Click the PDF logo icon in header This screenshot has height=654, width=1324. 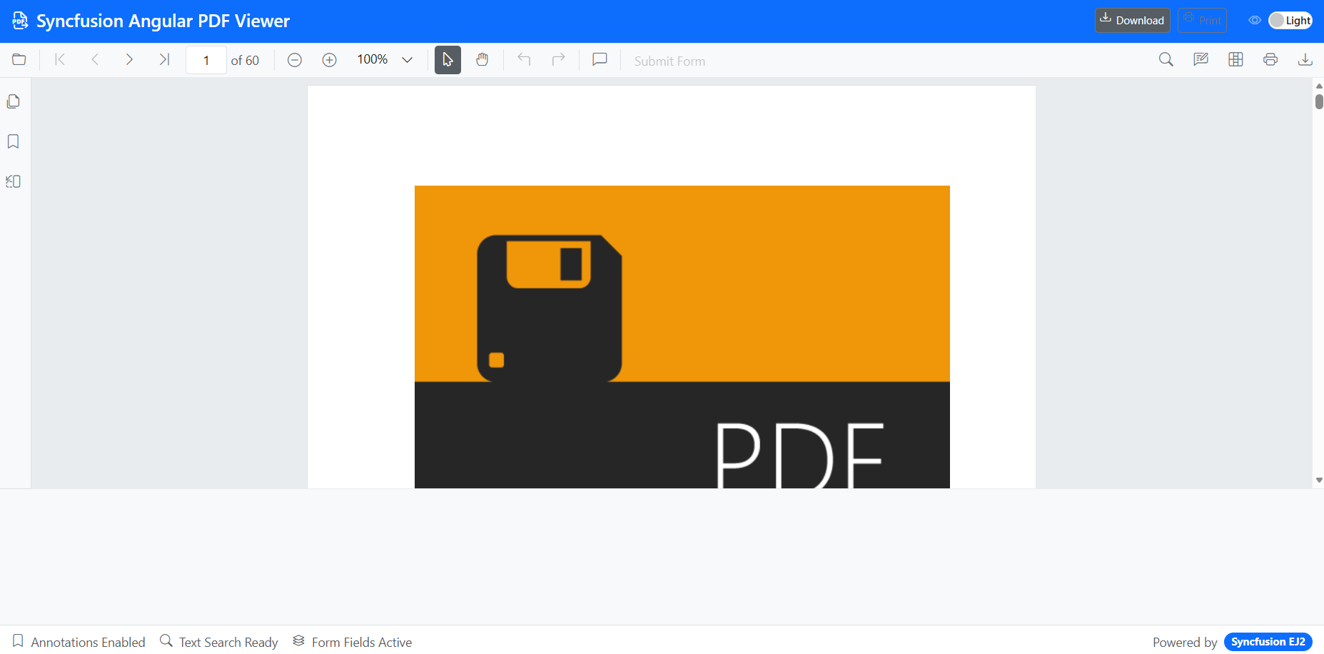20,21
